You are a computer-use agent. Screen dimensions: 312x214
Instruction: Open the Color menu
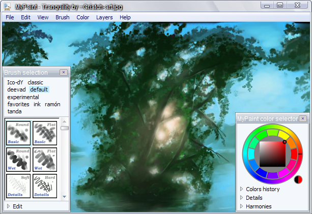coord(83,17)
